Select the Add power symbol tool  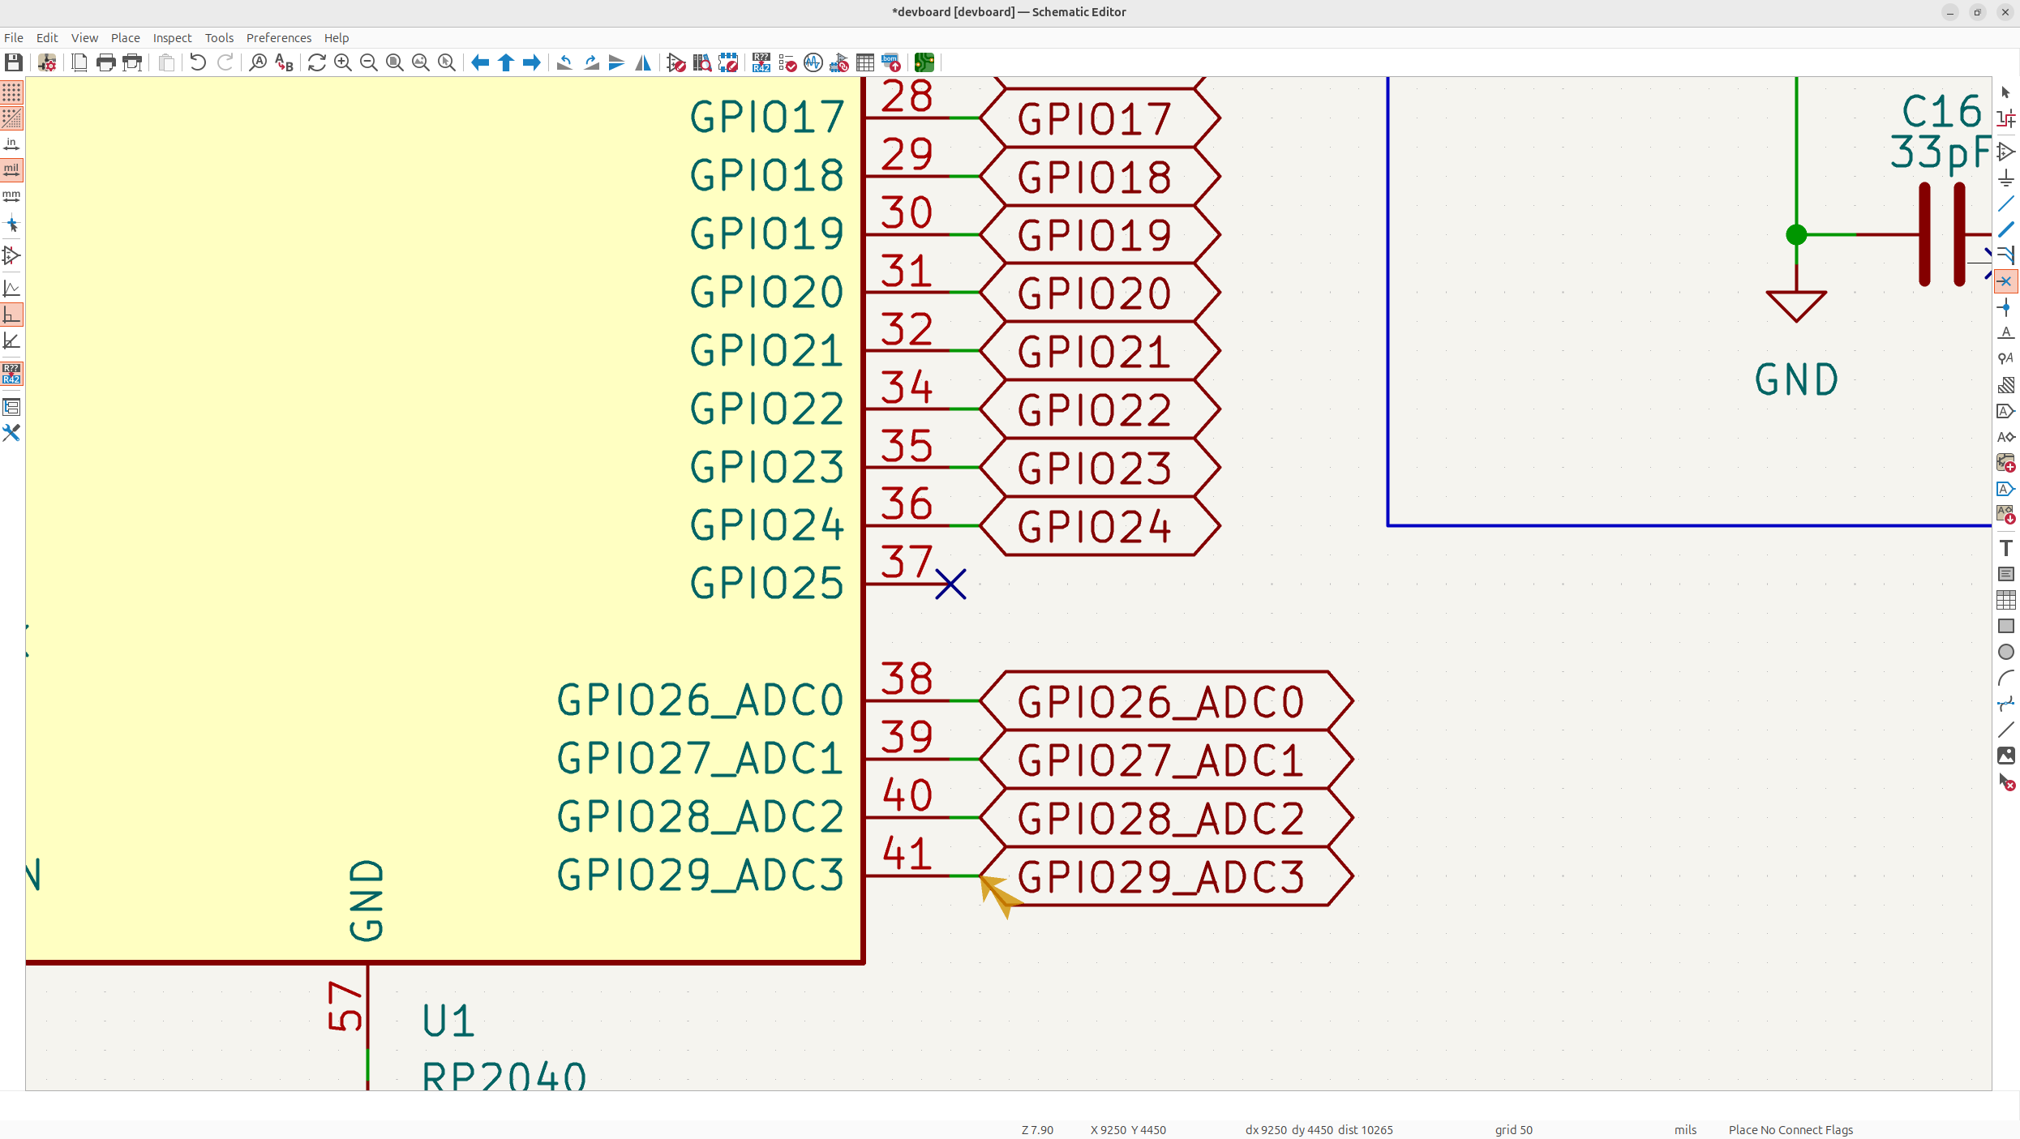[2005, 178]
